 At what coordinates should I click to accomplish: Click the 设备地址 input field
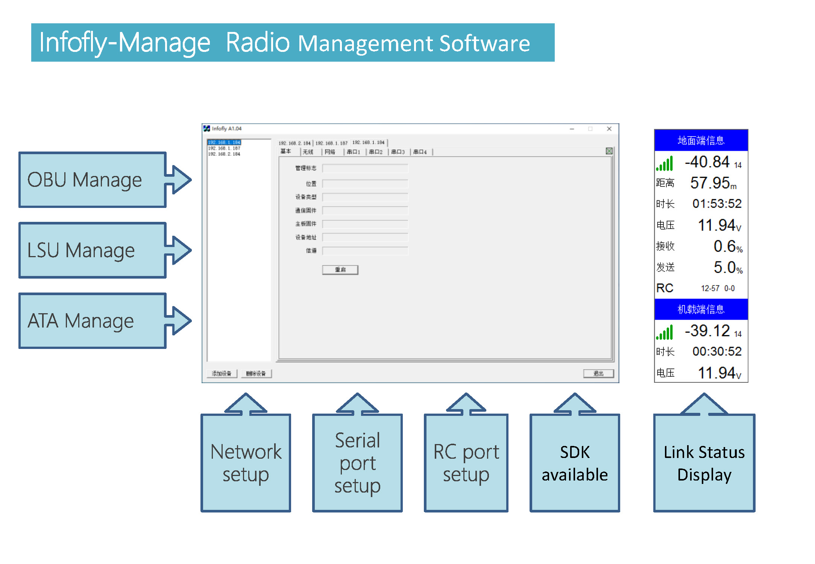click(365, 237)
